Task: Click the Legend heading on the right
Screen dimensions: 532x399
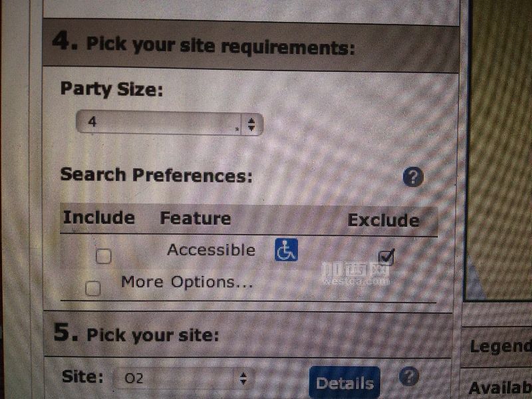Action: click(501, 346)
